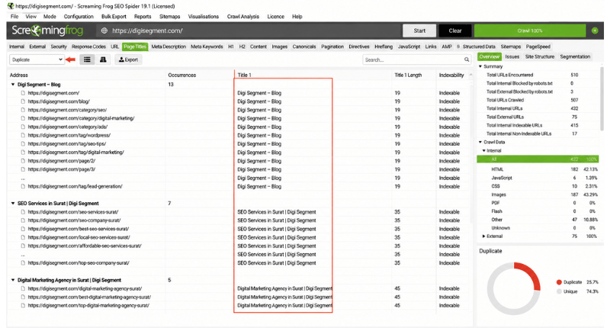Image resolution: width=610 pixels, height=328 pixels.
Task: Click the right panel vertical scrollbar
Action: pos(602,99)
